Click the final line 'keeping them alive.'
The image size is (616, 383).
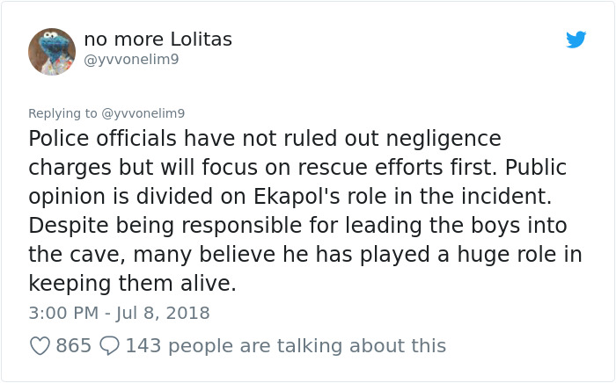point(132,284)
